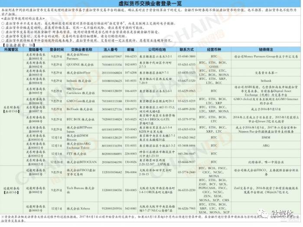Click corporate number 9010401128059
The height and width of the screenshot is (227, 303).
pos(112,91)
